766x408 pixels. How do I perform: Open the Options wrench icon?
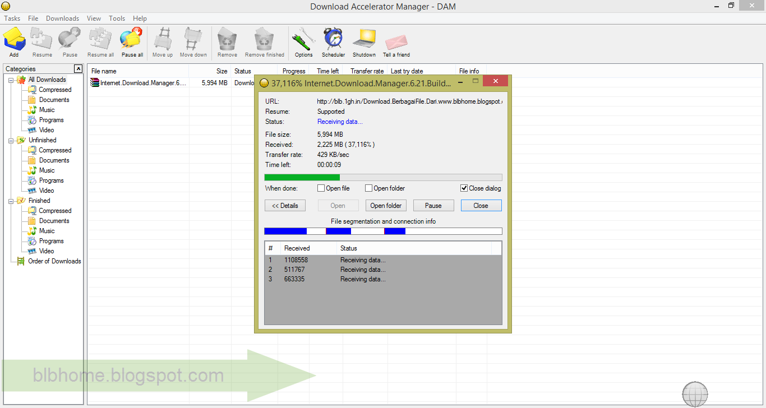pos(303,39)
